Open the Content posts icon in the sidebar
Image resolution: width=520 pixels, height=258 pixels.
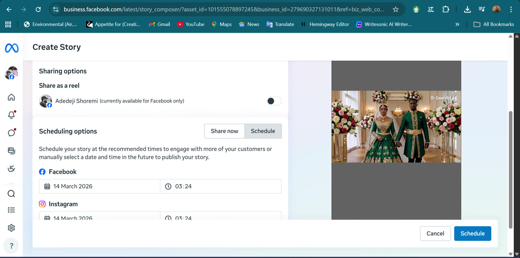[x=11, y=151]
